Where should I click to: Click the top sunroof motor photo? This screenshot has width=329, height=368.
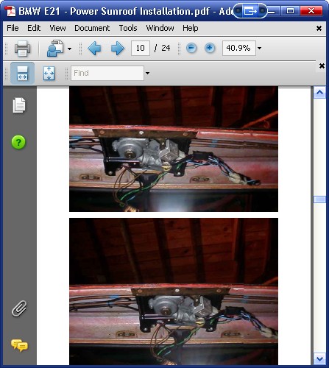tap(174, 149)
